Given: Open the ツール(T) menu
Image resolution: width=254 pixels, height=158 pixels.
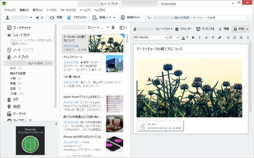Looking at the screenshot, I should tap(85, 10).
